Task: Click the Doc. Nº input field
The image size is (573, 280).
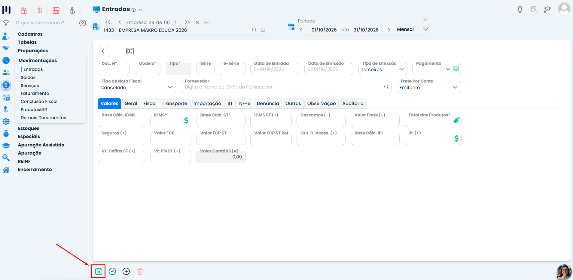Action: click(x=114, y=69)
